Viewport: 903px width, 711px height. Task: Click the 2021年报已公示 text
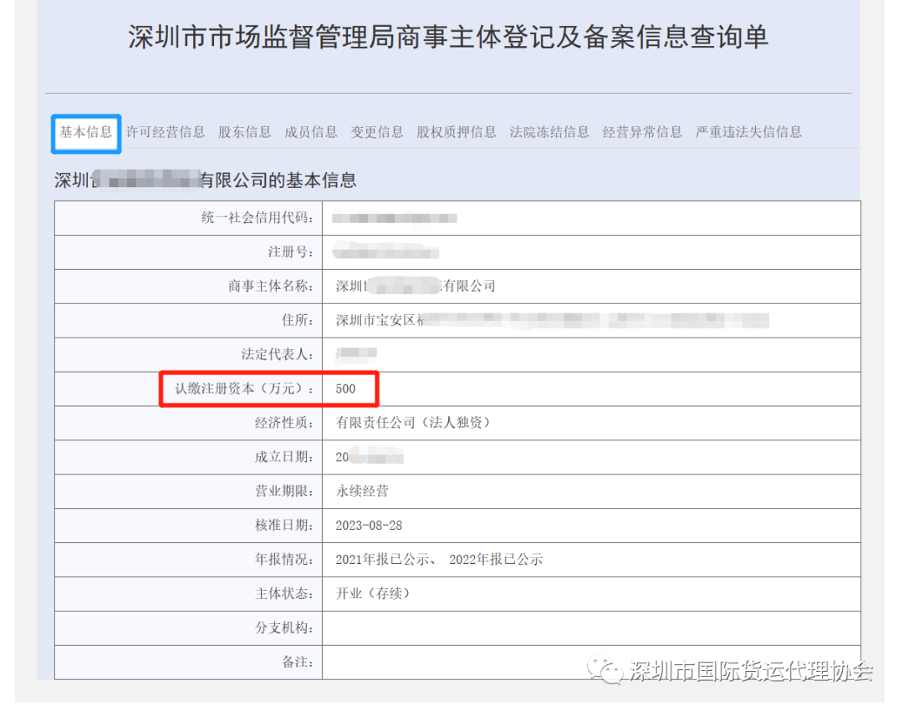point(383,560)
